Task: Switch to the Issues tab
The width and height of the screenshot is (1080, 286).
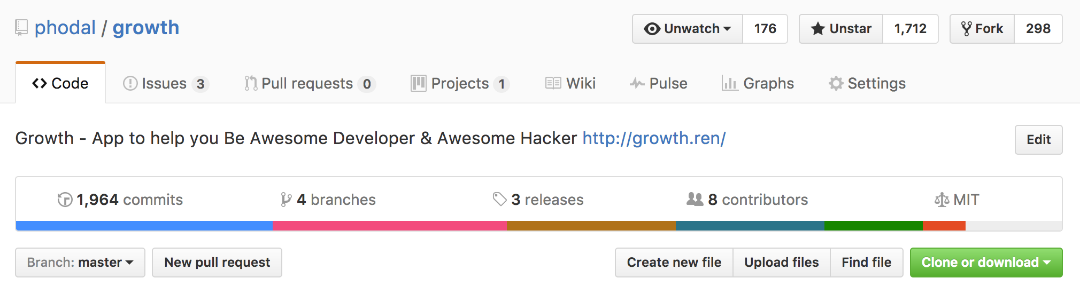Action: coord(165,84)
